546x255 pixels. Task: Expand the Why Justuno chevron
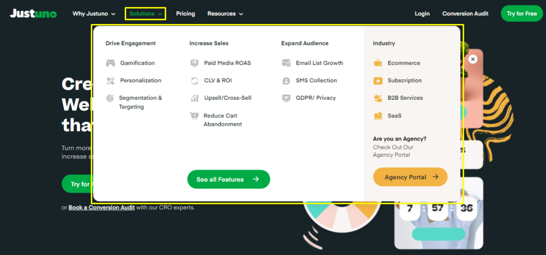click(x=113, y=14)
